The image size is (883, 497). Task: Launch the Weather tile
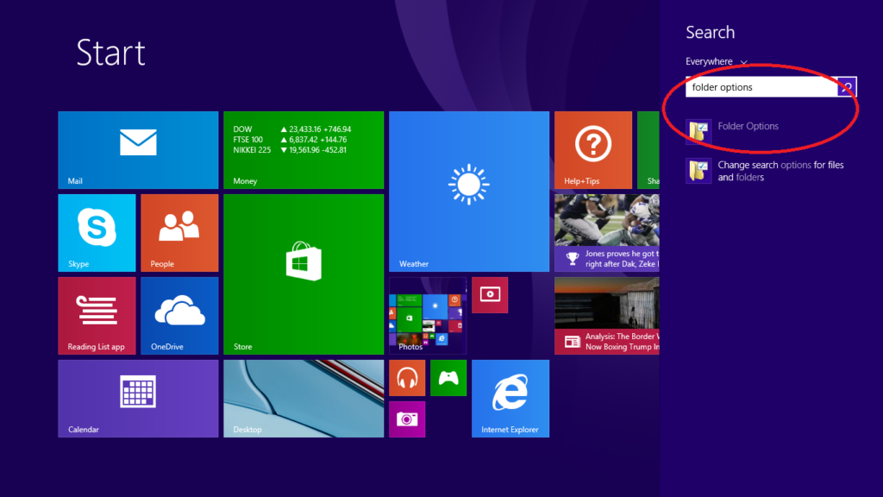click(469, 192)
